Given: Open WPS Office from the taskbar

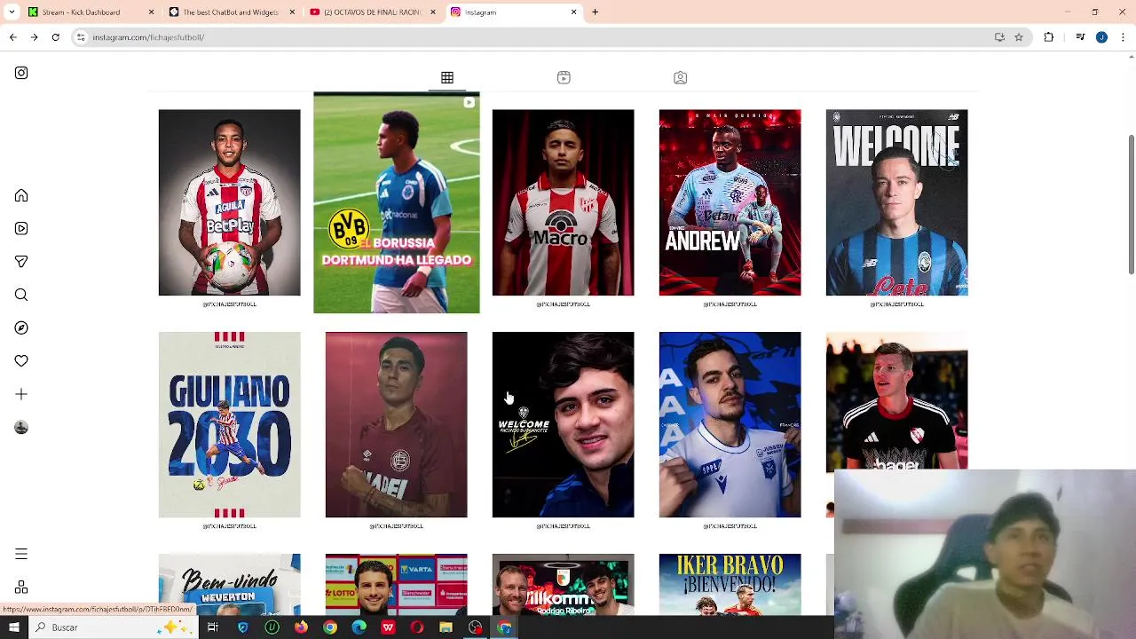Looking at the screenshot, I should coord(388,627).
